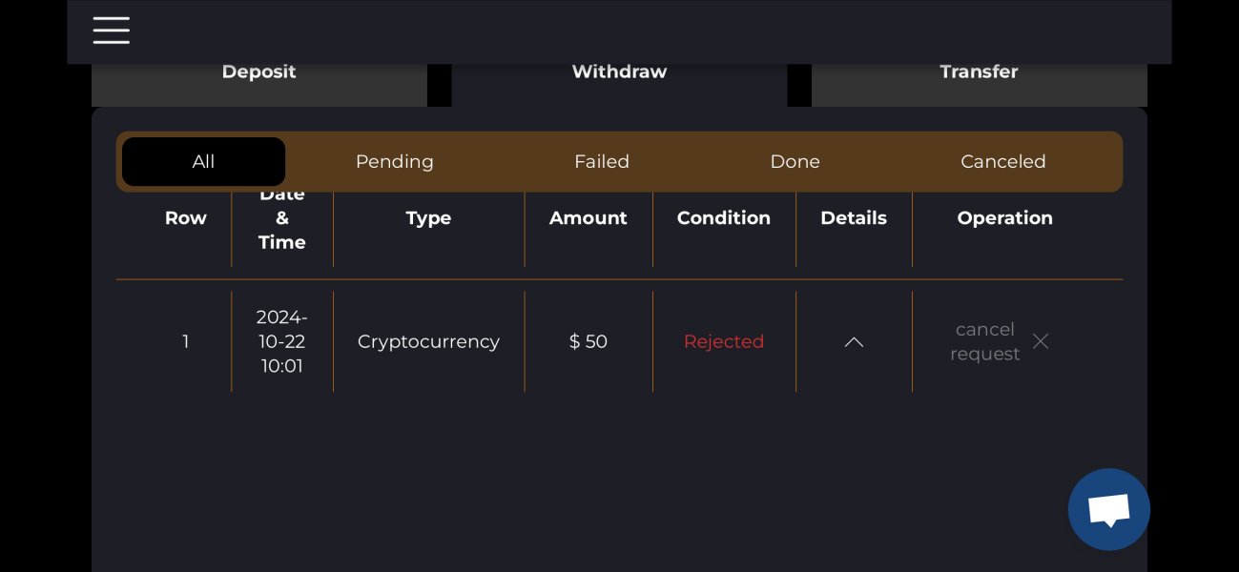This screenshot has height=572, width=1239.
Task: Click the Amount column header
Action: (589, 218)
